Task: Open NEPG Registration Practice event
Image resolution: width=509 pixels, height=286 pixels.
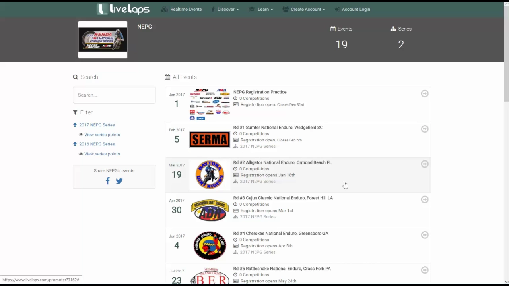Action: (260, 92)
